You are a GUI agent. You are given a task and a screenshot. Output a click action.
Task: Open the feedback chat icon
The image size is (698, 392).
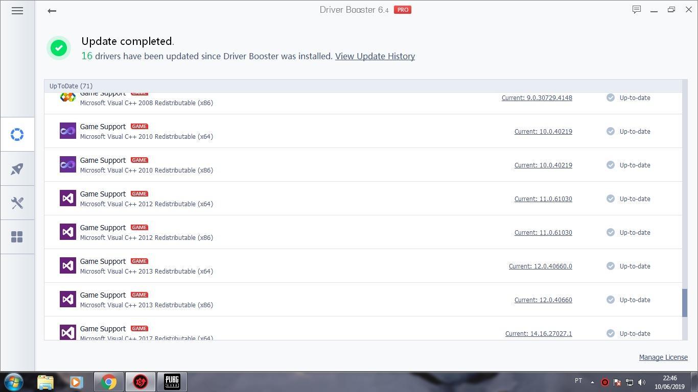[637, 10]
